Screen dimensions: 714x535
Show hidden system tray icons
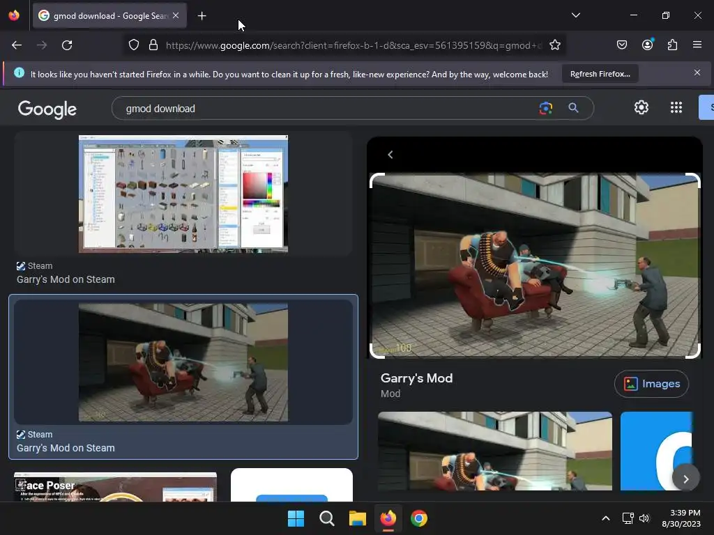[x=606, y=518]
